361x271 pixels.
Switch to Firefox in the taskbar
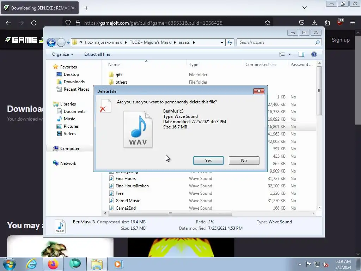pyautogui.click(x=53, y=264)
